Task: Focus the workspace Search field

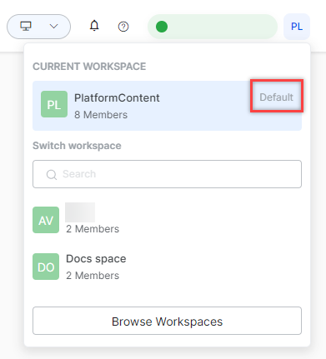Action: coord(167,174)
